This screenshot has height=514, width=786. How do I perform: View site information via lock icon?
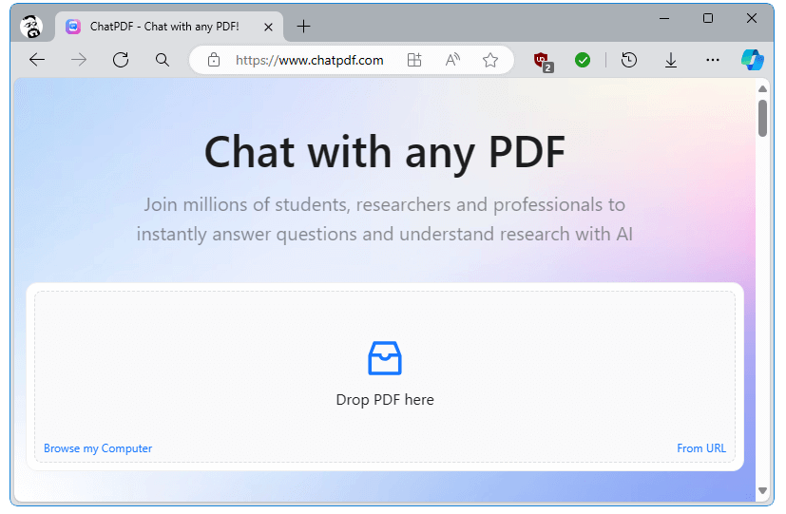click(x=214, y=60)
